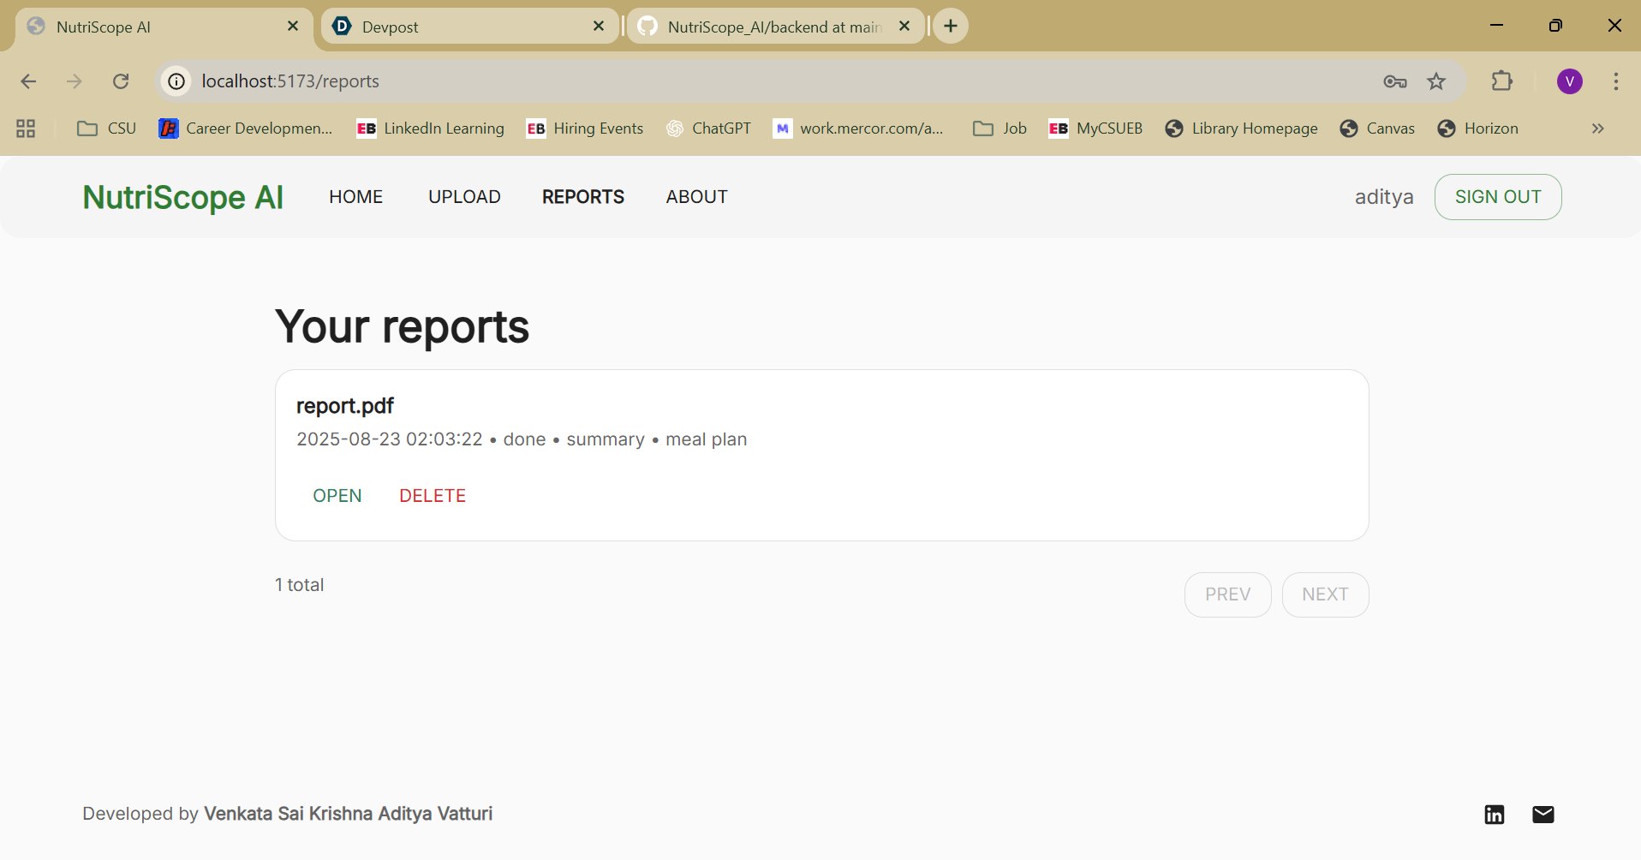1641x860 pixels.
Task: Click the username aditya in the navbar
Action: pyautogui.click(x=1384, y=197)
